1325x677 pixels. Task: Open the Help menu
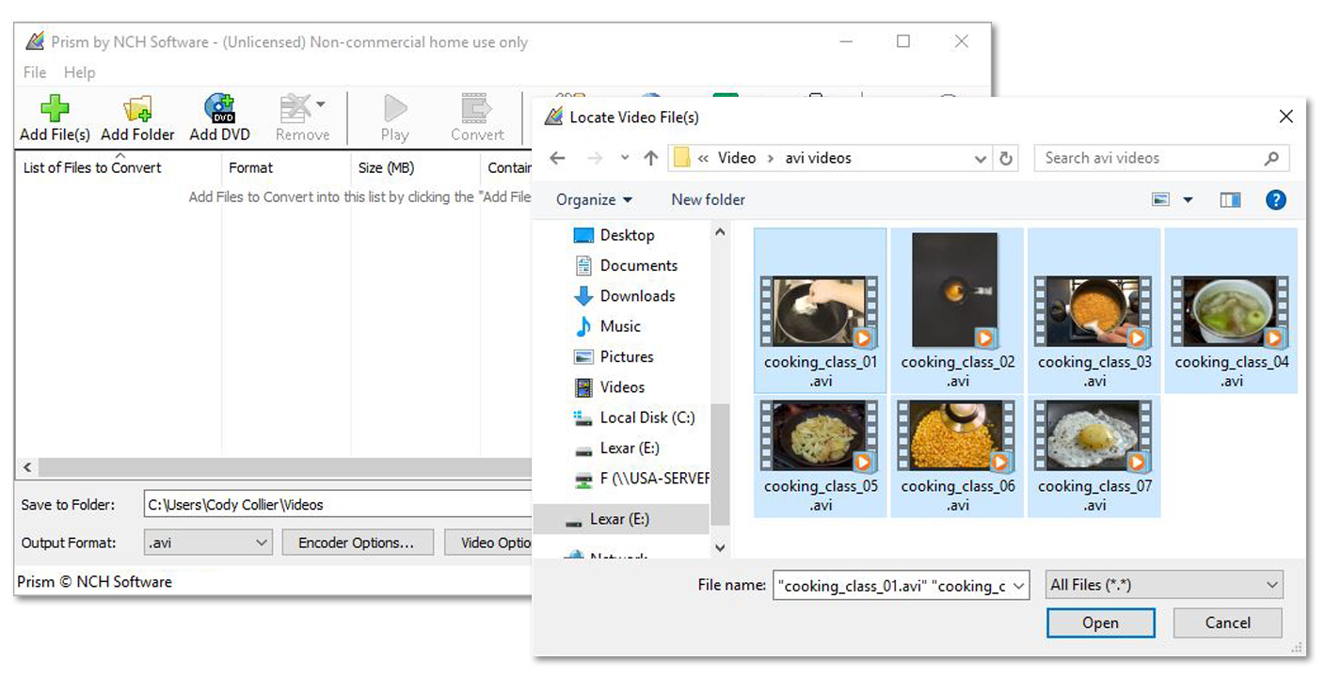click(80, 72)
